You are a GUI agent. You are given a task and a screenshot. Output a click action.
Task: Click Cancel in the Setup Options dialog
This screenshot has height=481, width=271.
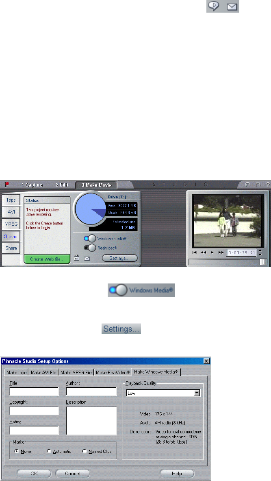[72, 473]
